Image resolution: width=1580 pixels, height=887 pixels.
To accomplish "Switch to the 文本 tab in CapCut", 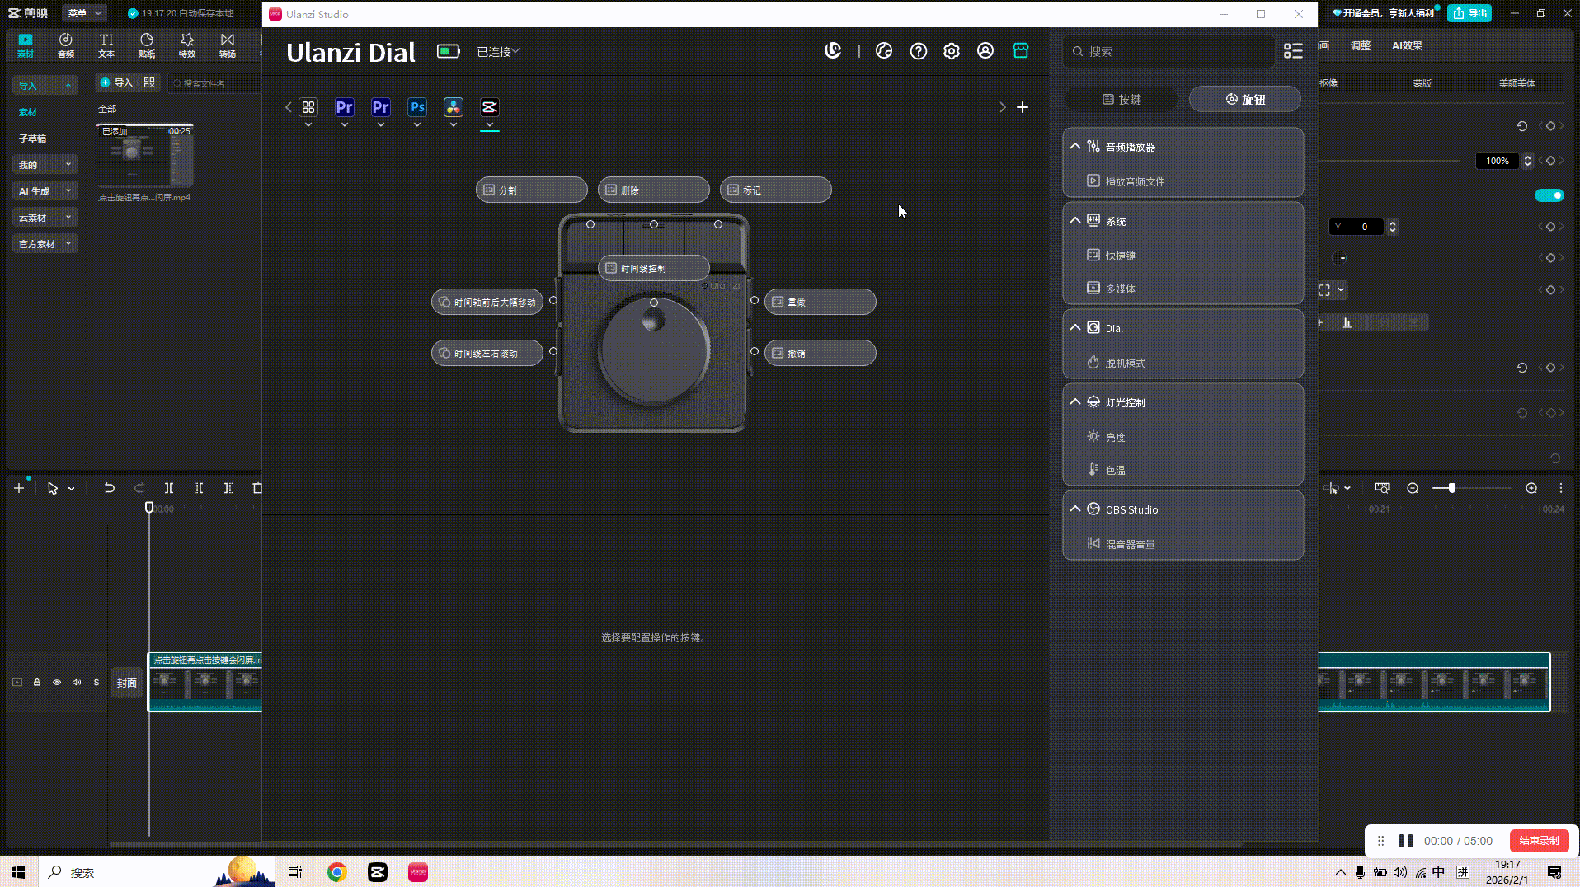I will click(106, 44).
